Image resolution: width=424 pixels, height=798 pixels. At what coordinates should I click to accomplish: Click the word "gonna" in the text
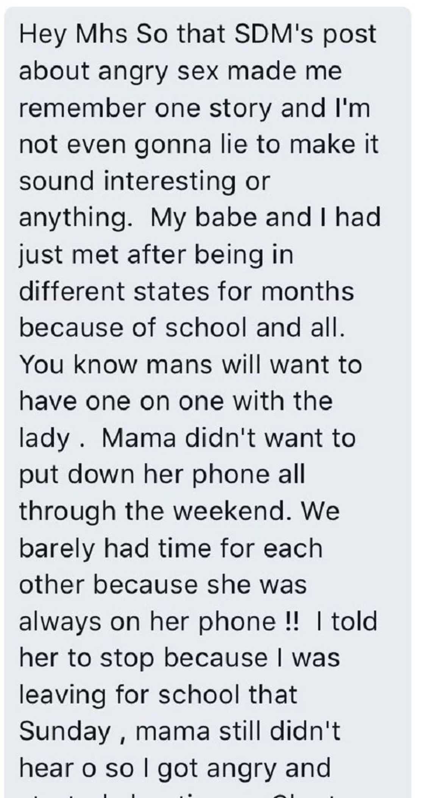tap(173, 145)
